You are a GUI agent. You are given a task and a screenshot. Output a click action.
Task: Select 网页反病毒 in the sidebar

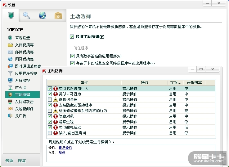(24, 59)
